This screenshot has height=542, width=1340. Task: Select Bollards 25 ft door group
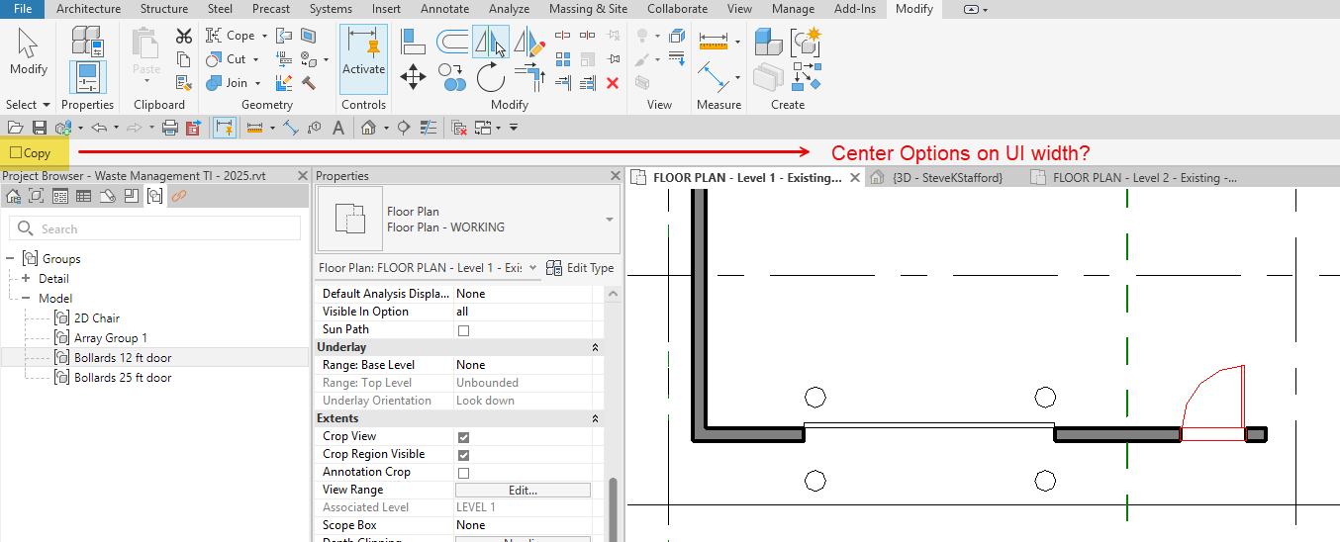(x=122, y=378)
